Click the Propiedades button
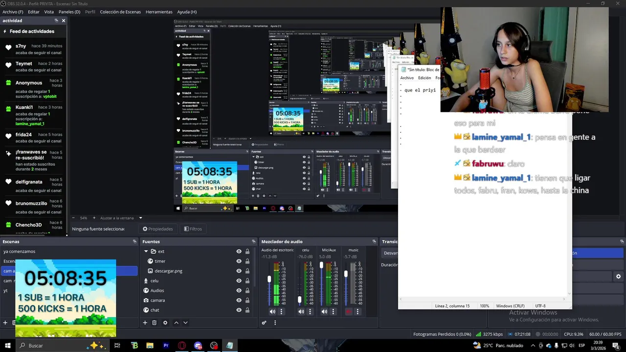The width and height of the screenshot is (626, 352). pyautogui.click(x=157, y=229)
